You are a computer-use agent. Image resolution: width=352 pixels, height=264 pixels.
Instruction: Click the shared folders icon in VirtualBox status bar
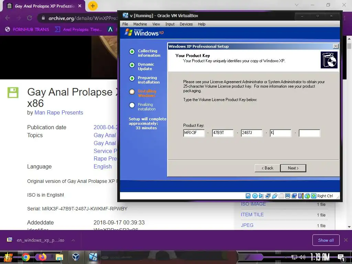tap(281, 196)
